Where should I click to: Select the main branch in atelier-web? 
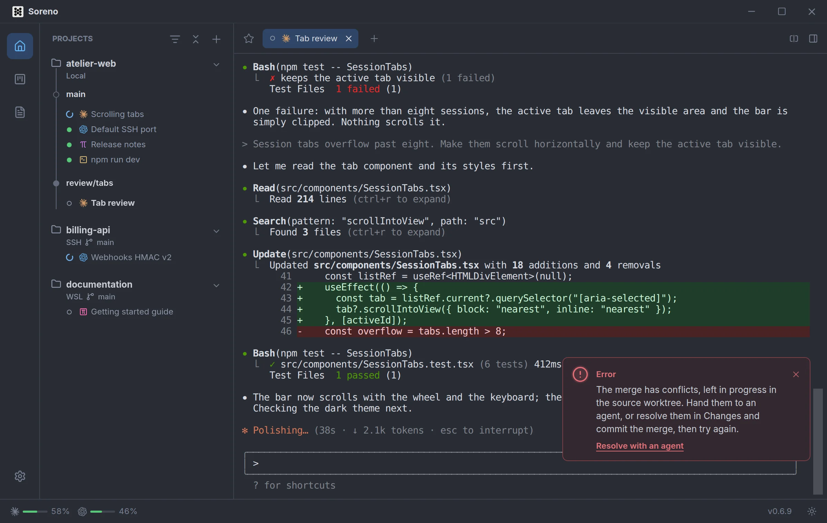point(75,94)
